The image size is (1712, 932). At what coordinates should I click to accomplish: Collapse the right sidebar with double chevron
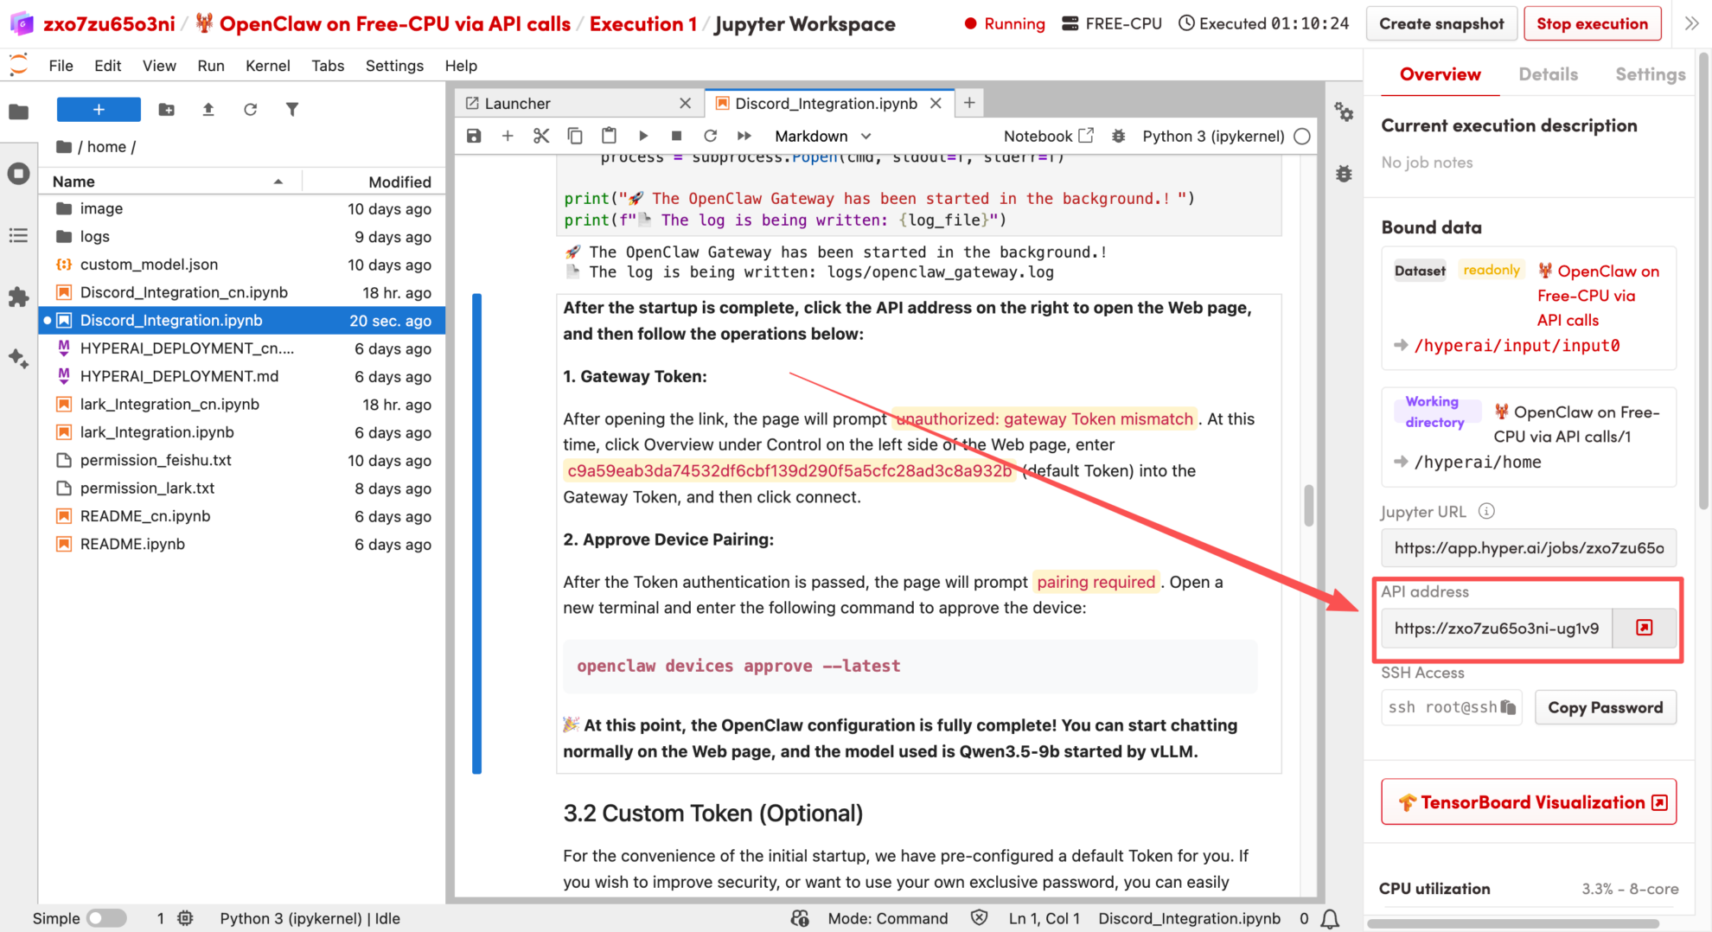point(1691,24)
